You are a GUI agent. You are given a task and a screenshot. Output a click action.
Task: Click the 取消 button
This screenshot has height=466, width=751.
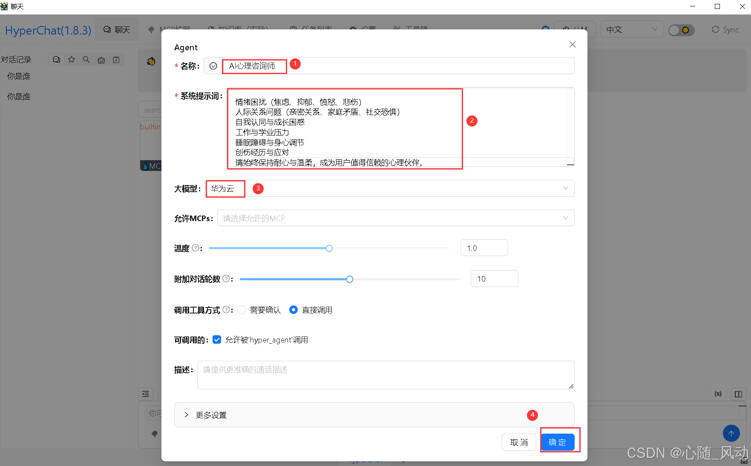coord(519,442)
